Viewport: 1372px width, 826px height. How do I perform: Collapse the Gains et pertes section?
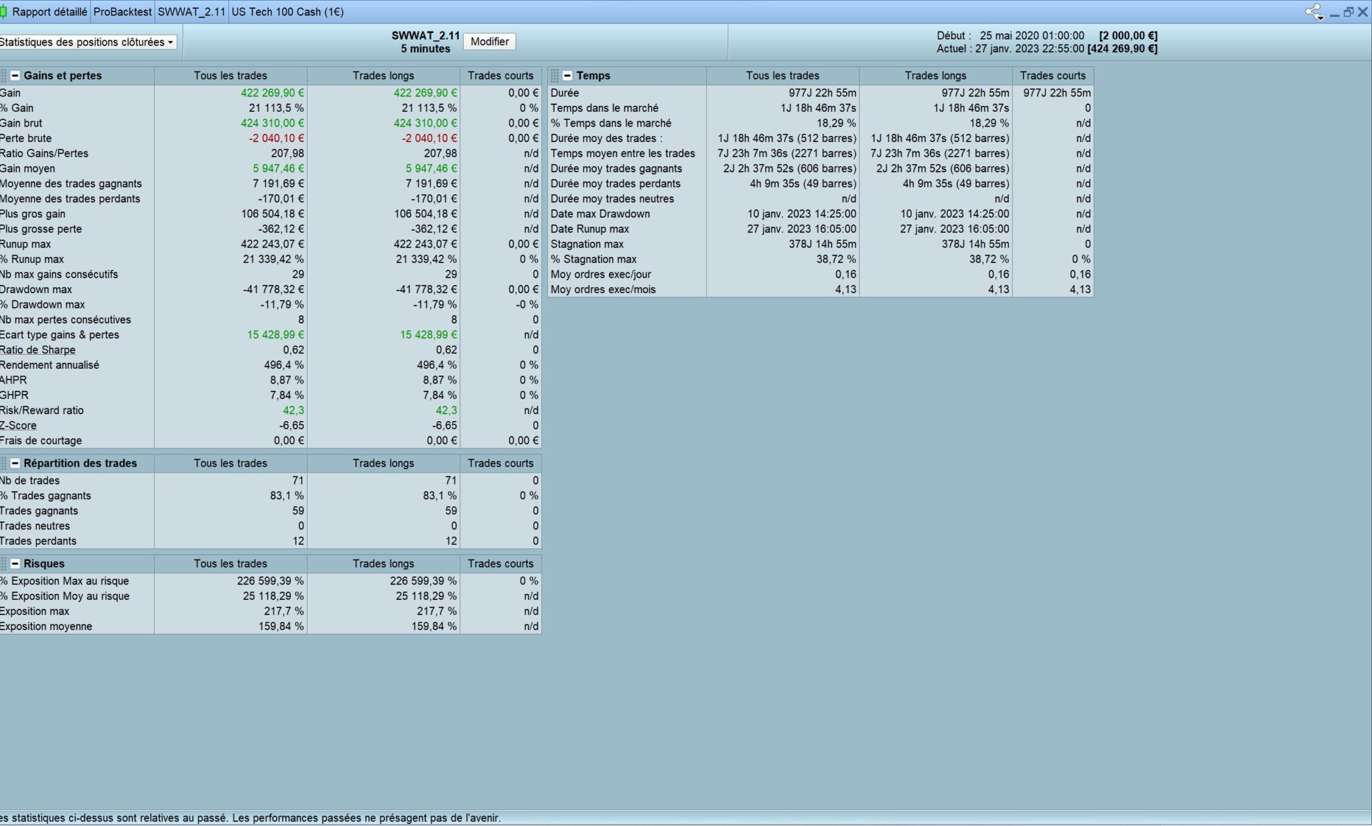pos(15,76)
